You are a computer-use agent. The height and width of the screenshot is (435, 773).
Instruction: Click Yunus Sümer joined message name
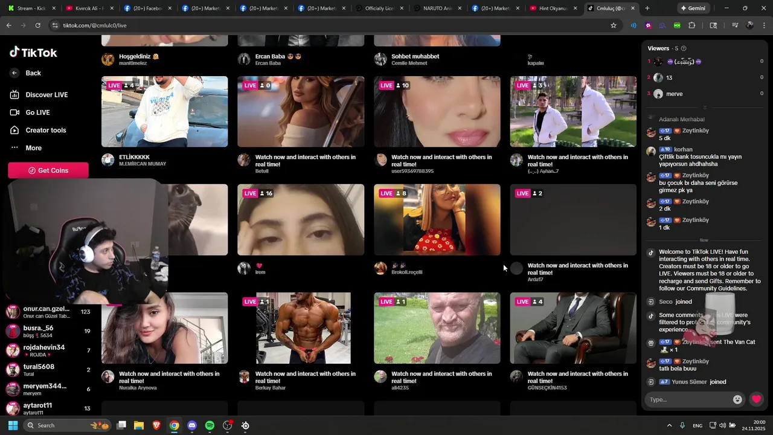tap(690, 382)
